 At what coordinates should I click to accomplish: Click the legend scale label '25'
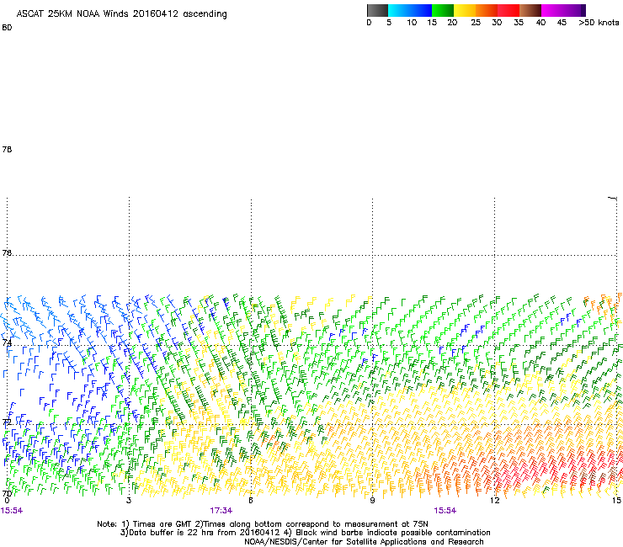(x=476, y=23)
